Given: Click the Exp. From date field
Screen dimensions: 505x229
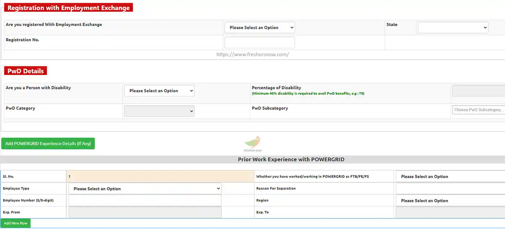Looking at the screenshot, I should point(145,212).
